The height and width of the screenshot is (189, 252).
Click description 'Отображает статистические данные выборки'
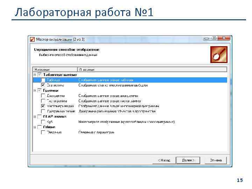(x=113, y=85)
